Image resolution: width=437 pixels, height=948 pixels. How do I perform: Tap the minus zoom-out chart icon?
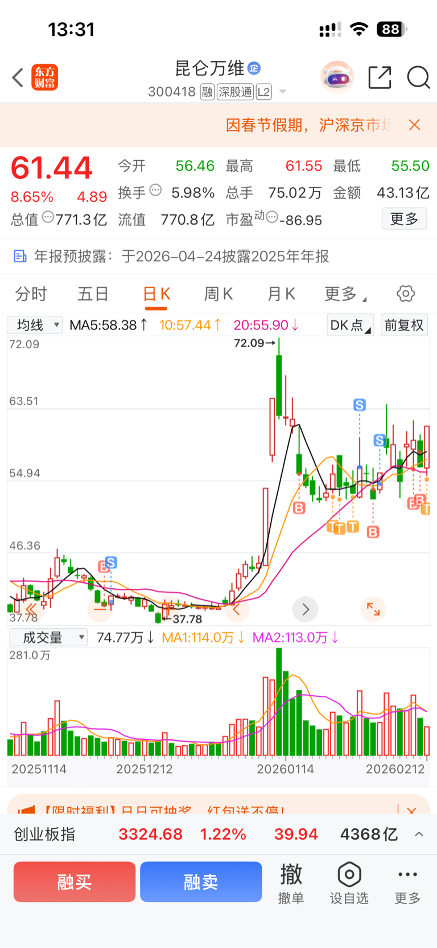[100, 609]
